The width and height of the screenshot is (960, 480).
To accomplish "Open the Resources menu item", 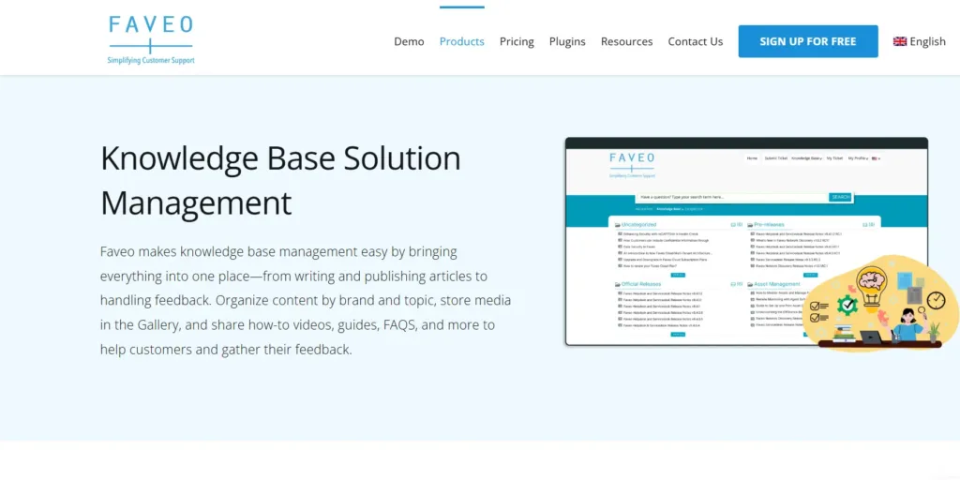I will point(626,41).
